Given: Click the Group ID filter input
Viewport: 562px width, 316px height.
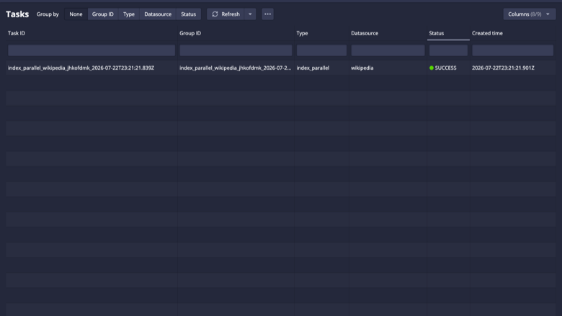Looking at the screenshot, I should pos(236,50).
